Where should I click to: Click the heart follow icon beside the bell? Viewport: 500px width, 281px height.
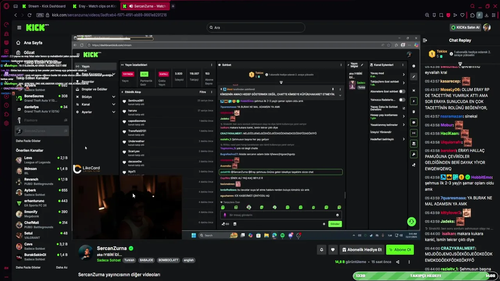tap(333, 250)
